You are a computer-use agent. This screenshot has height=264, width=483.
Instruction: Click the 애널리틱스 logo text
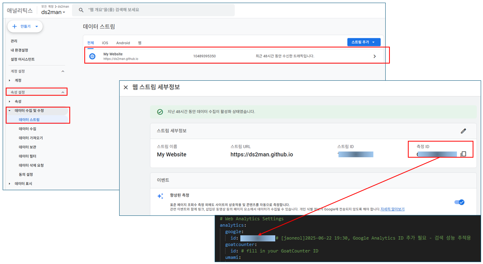20,11
